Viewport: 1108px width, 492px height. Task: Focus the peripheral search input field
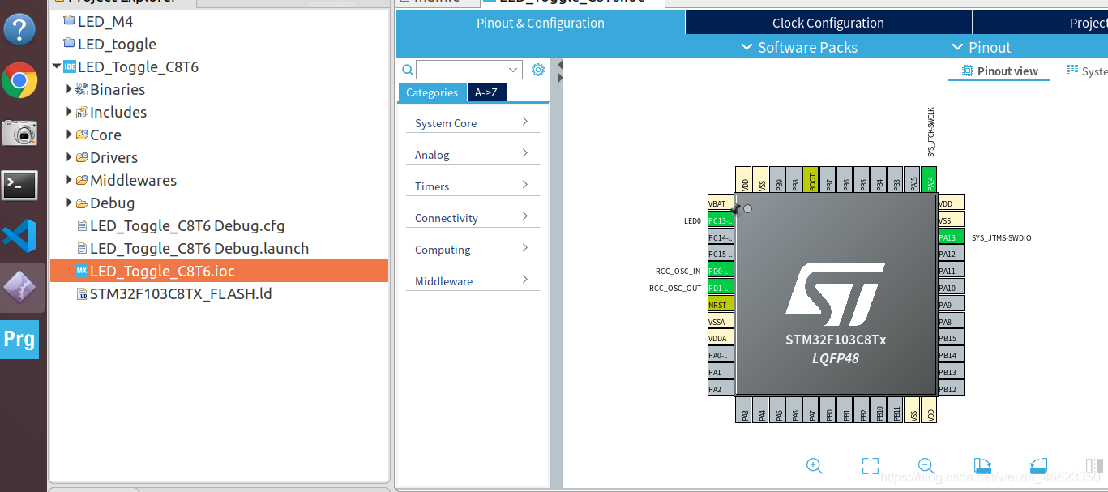pyautogui.click(x=463, y=70)
